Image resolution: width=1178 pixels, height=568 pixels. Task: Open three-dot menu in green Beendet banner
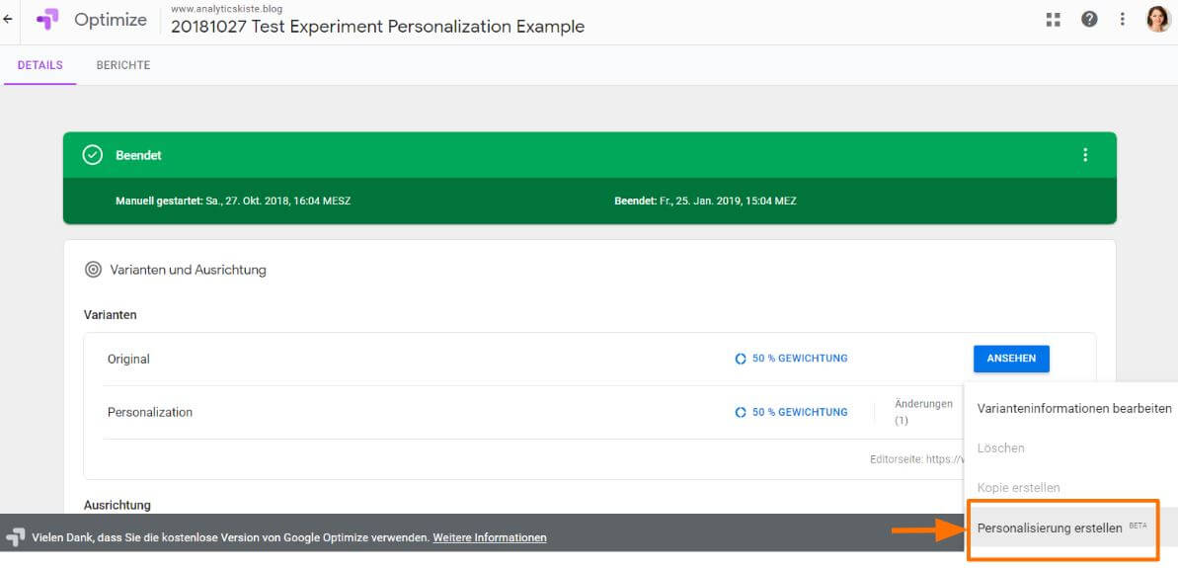coord(1085,155)
